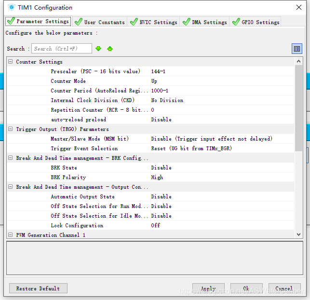Open the auto-reload preload Disable value

(222, 119)
